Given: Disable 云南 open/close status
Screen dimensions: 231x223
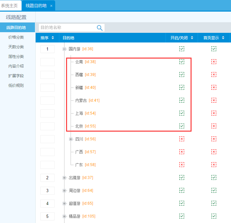Looking at the screenshot, I should [x=182, y=62].
